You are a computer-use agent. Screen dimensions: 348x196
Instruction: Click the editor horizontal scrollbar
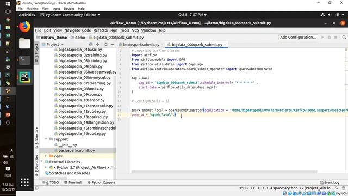coord(224,171)
